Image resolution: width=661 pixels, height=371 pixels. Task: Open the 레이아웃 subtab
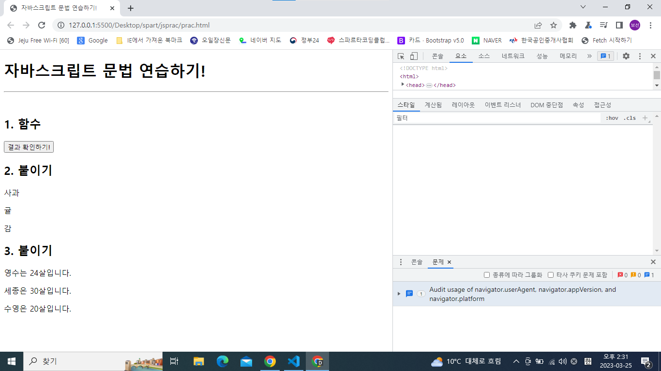point(464,105)
